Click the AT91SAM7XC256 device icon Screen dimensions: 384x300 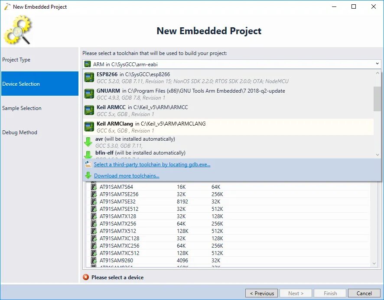(94, 245)
